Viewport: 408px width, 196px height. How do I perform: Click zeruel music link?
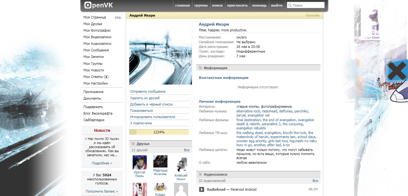pos(241,115)
